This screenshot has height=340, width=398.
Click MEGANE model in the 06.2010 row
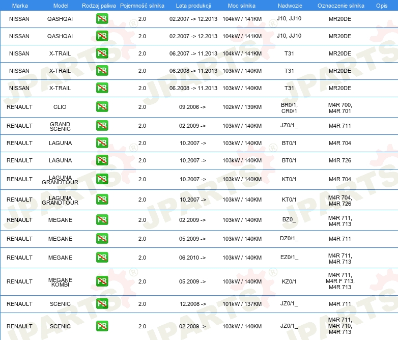[61, 258]
